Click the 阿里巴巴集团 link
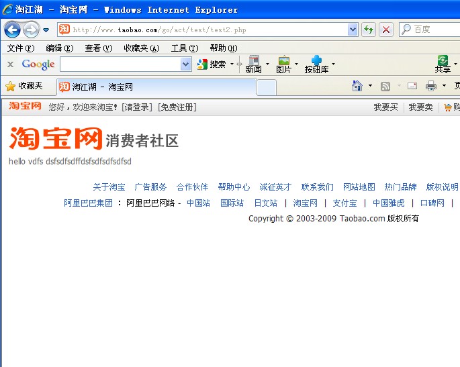460x367 pixels. point(88,203)
